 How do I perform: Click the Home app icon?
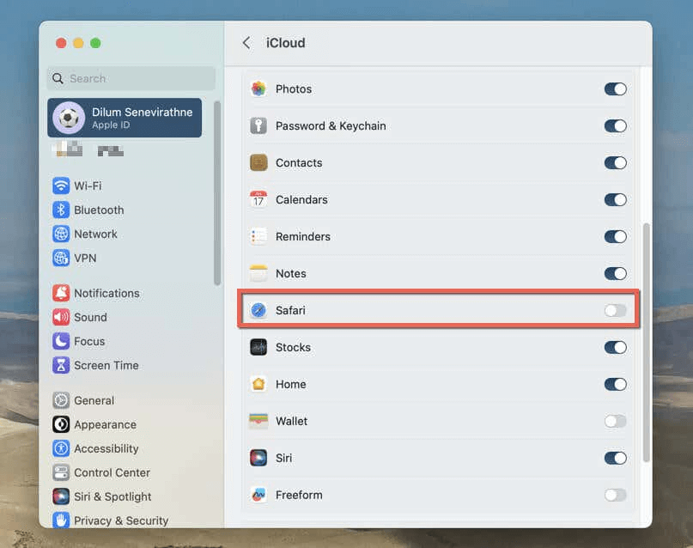coord(258,384)
